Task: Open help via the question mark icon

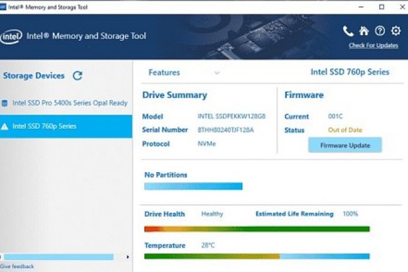Action: 380,31
